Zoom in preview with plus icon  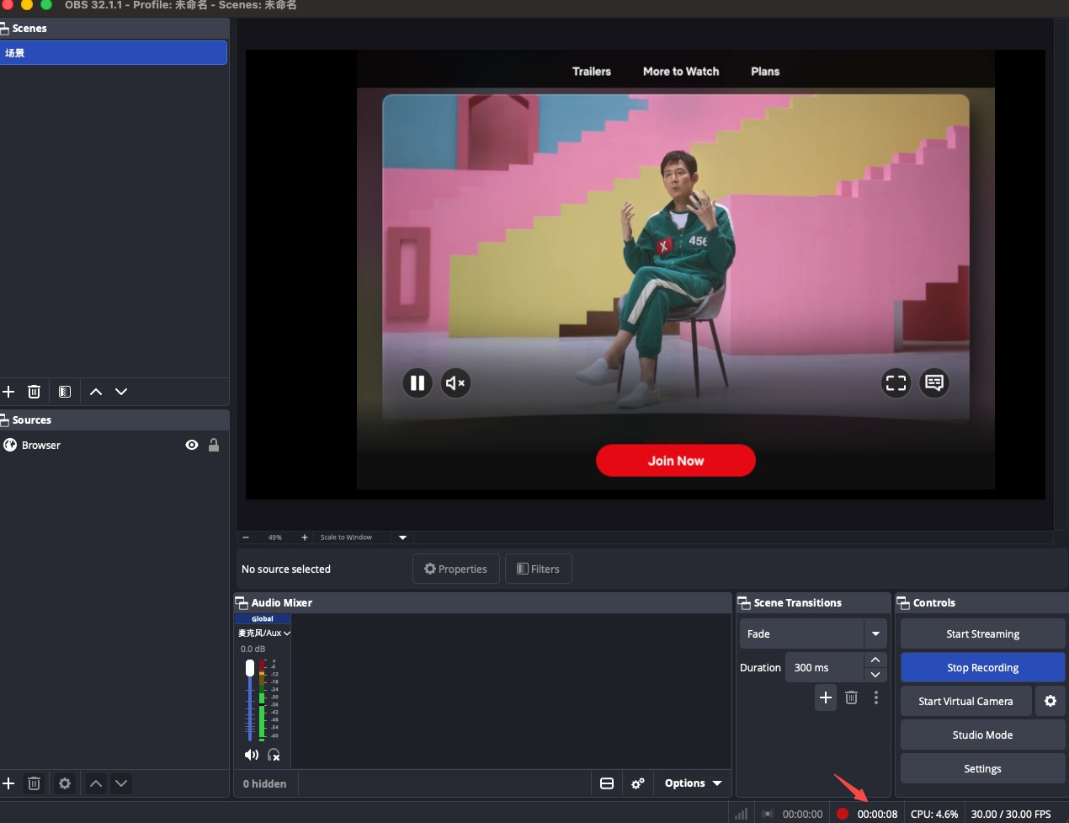[x=305, y=537]
